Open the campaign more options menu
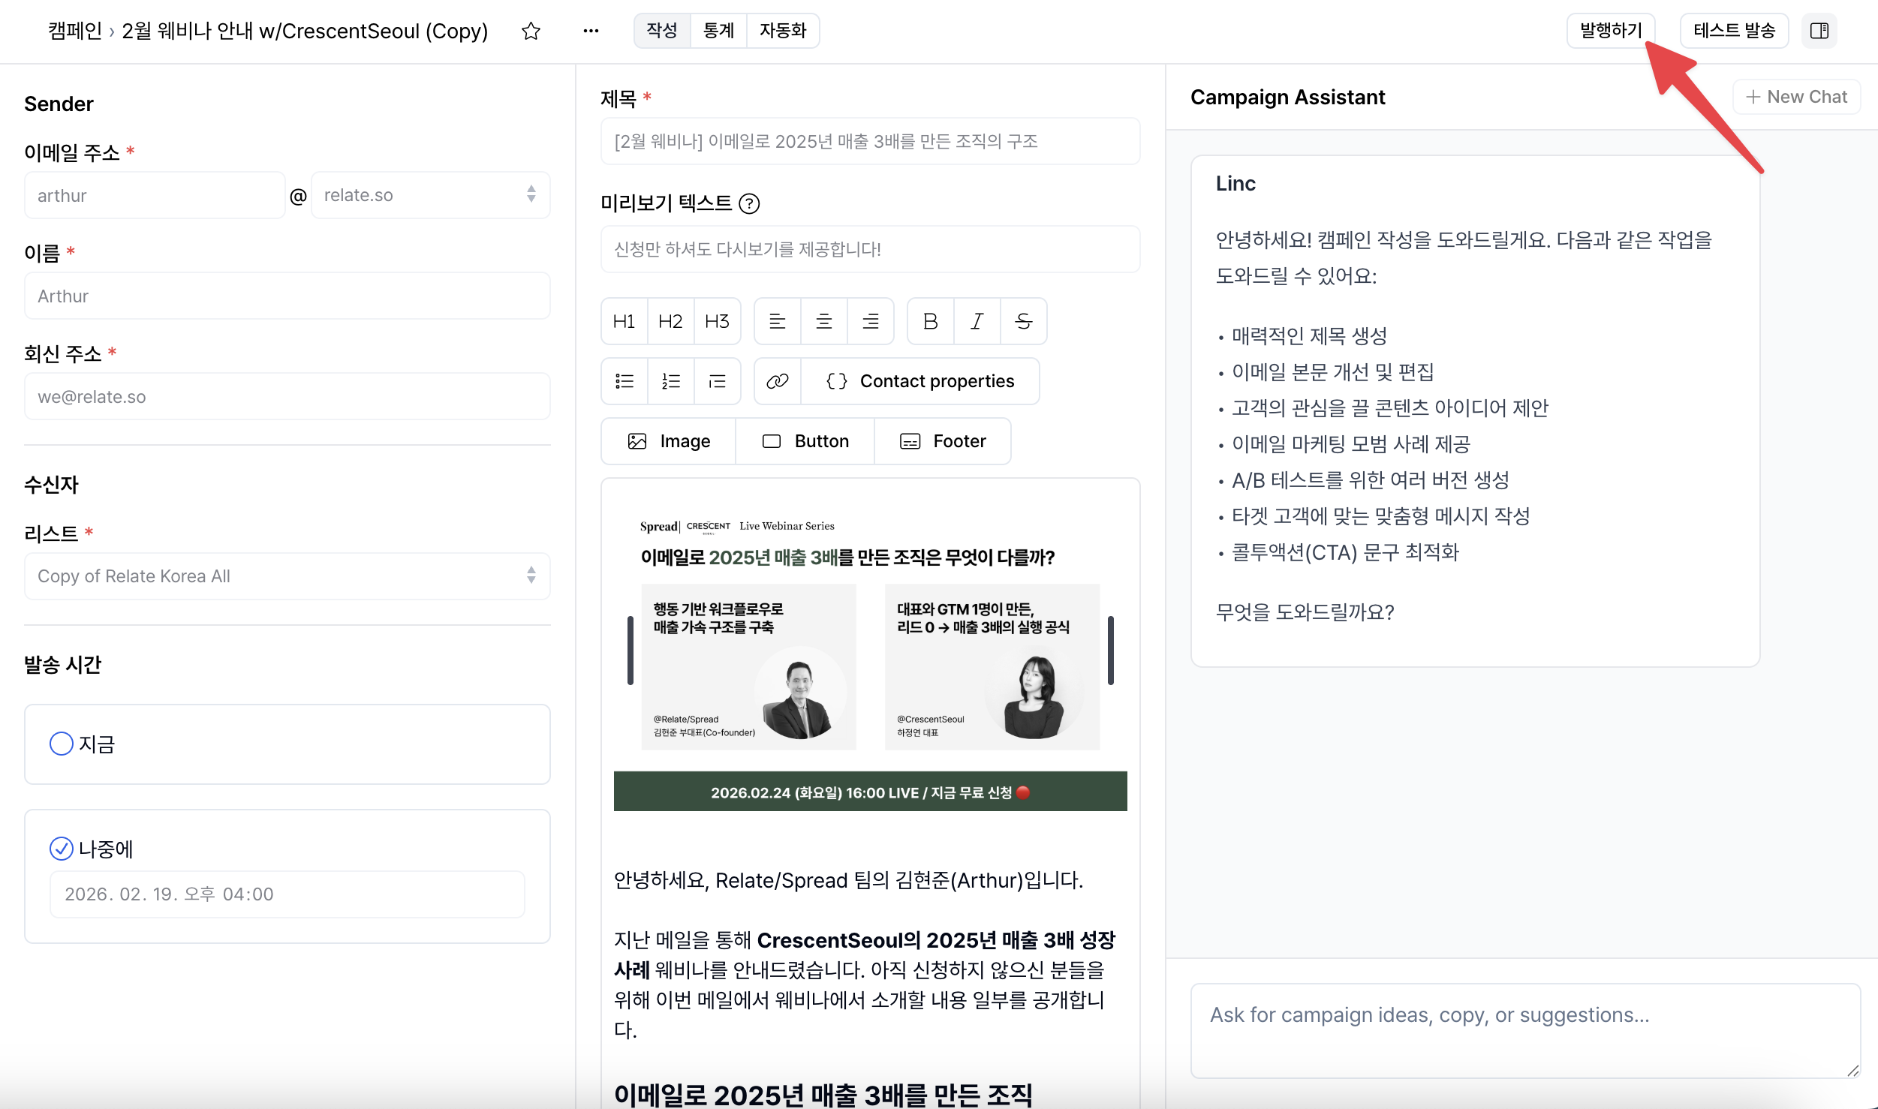The width and height of the screenshot is (1878, 1109). (591, 31)
